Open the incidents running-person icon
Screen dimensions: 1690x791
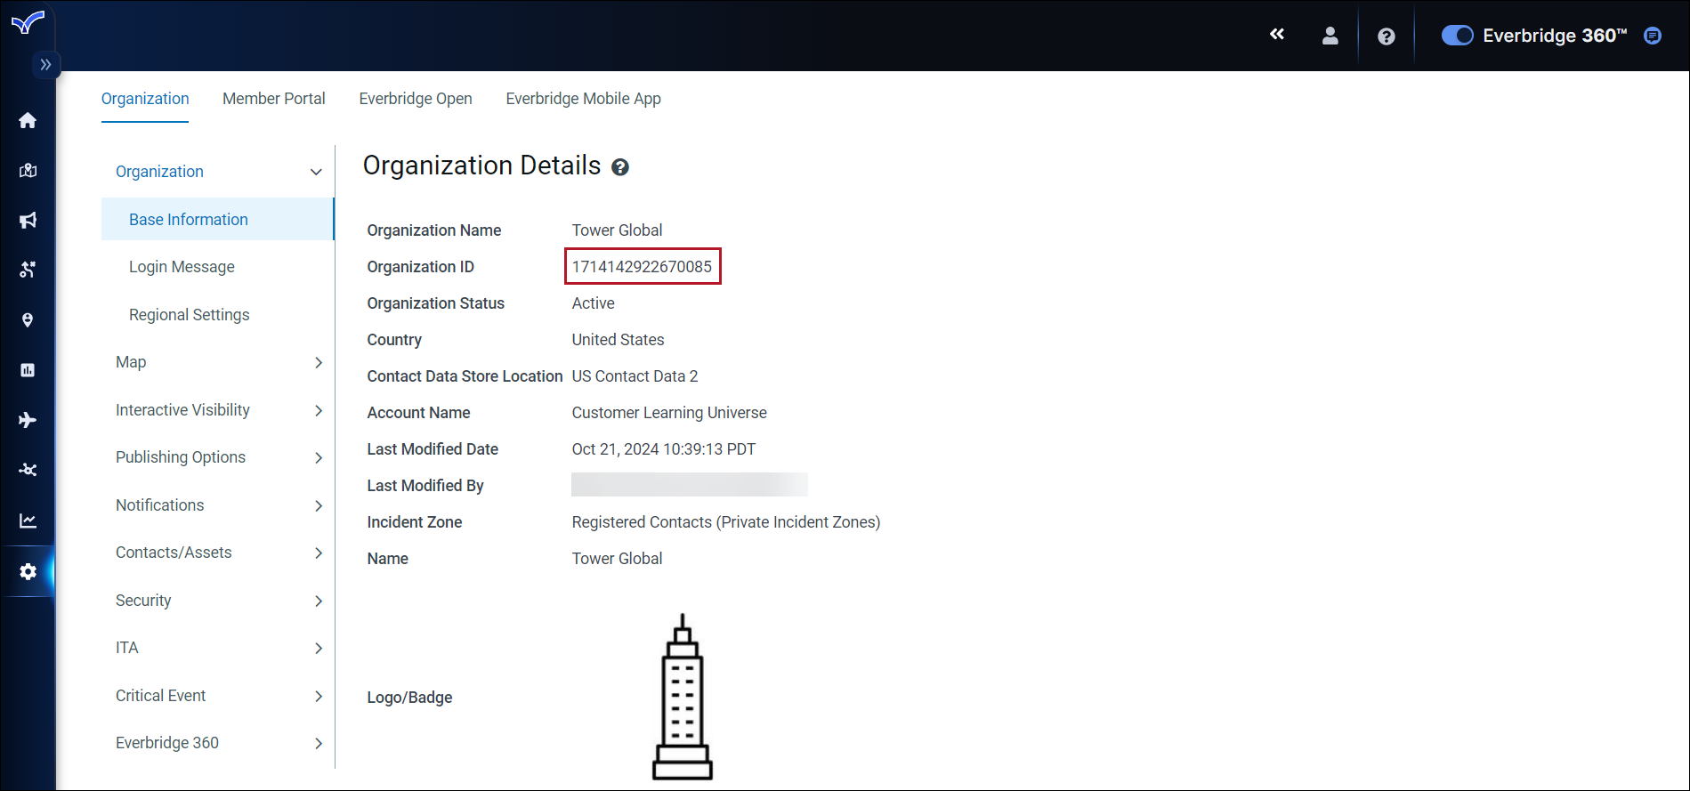click(28, 270)
